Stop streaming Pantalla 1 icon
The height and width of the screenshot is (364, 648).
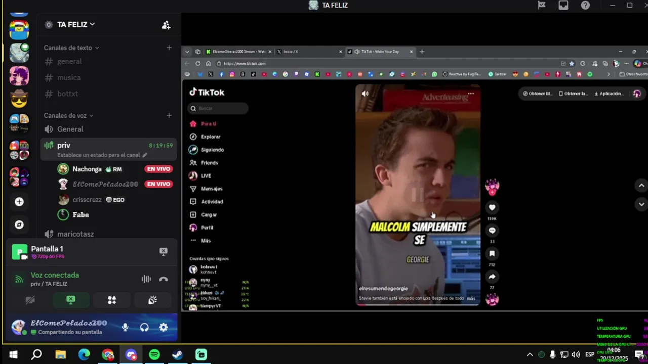pyautogui.click(x=164, y=251)
